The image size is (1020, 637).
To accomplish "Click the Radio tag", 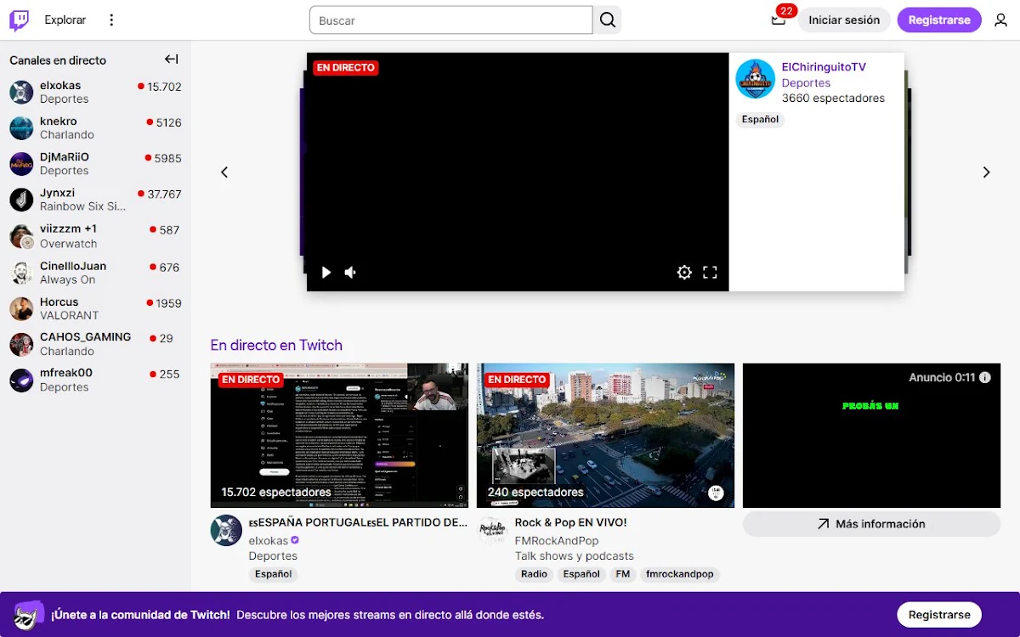I will pyautogui.click(x=534, y=574).
